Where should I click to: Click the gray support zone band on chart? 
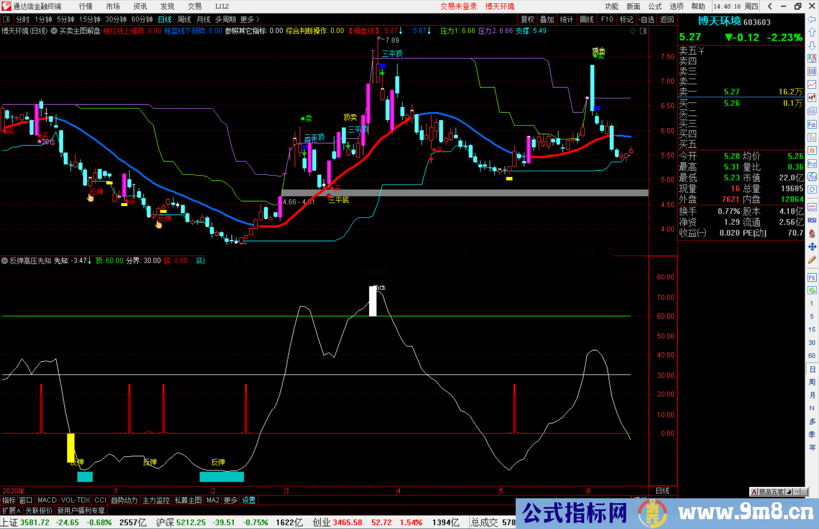[x=493, y=193]
